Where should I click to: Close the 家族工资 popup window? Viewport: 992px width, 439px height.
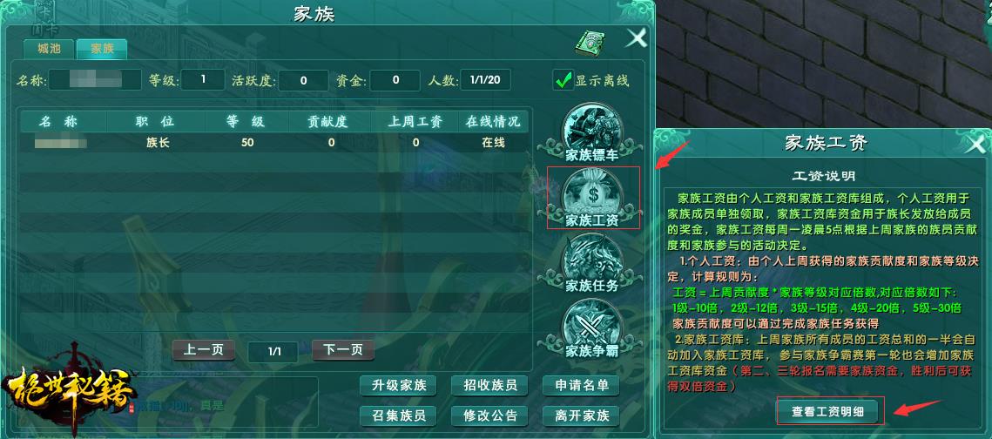click(x=976, y=145)
